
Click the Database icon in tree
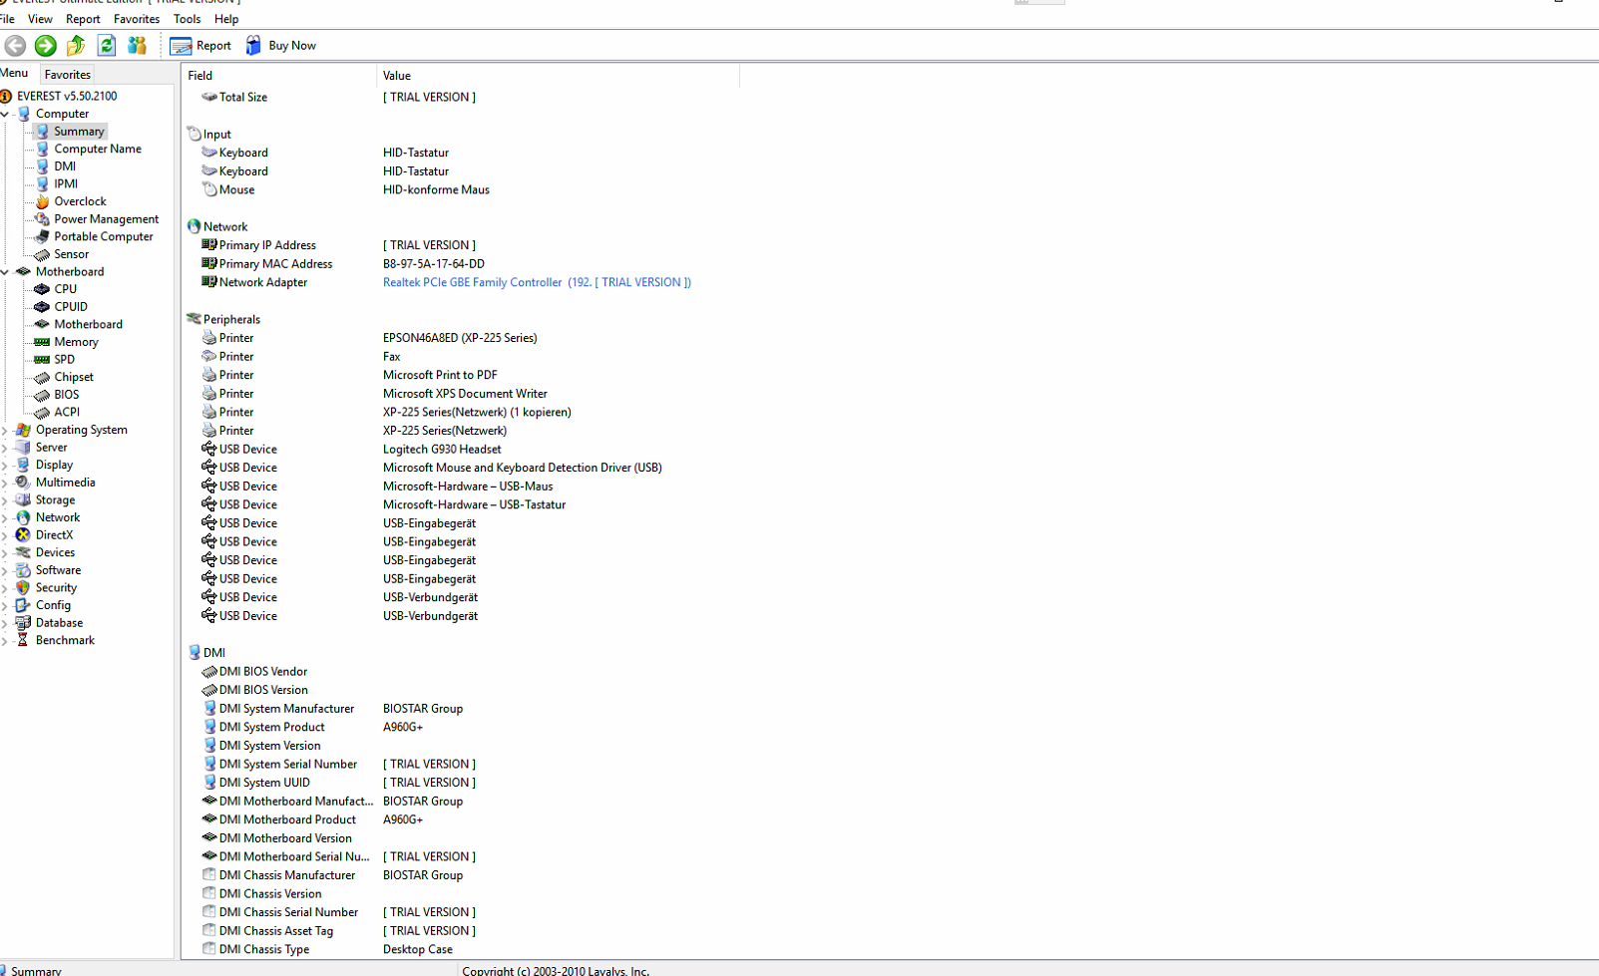[x=23, y=623]
